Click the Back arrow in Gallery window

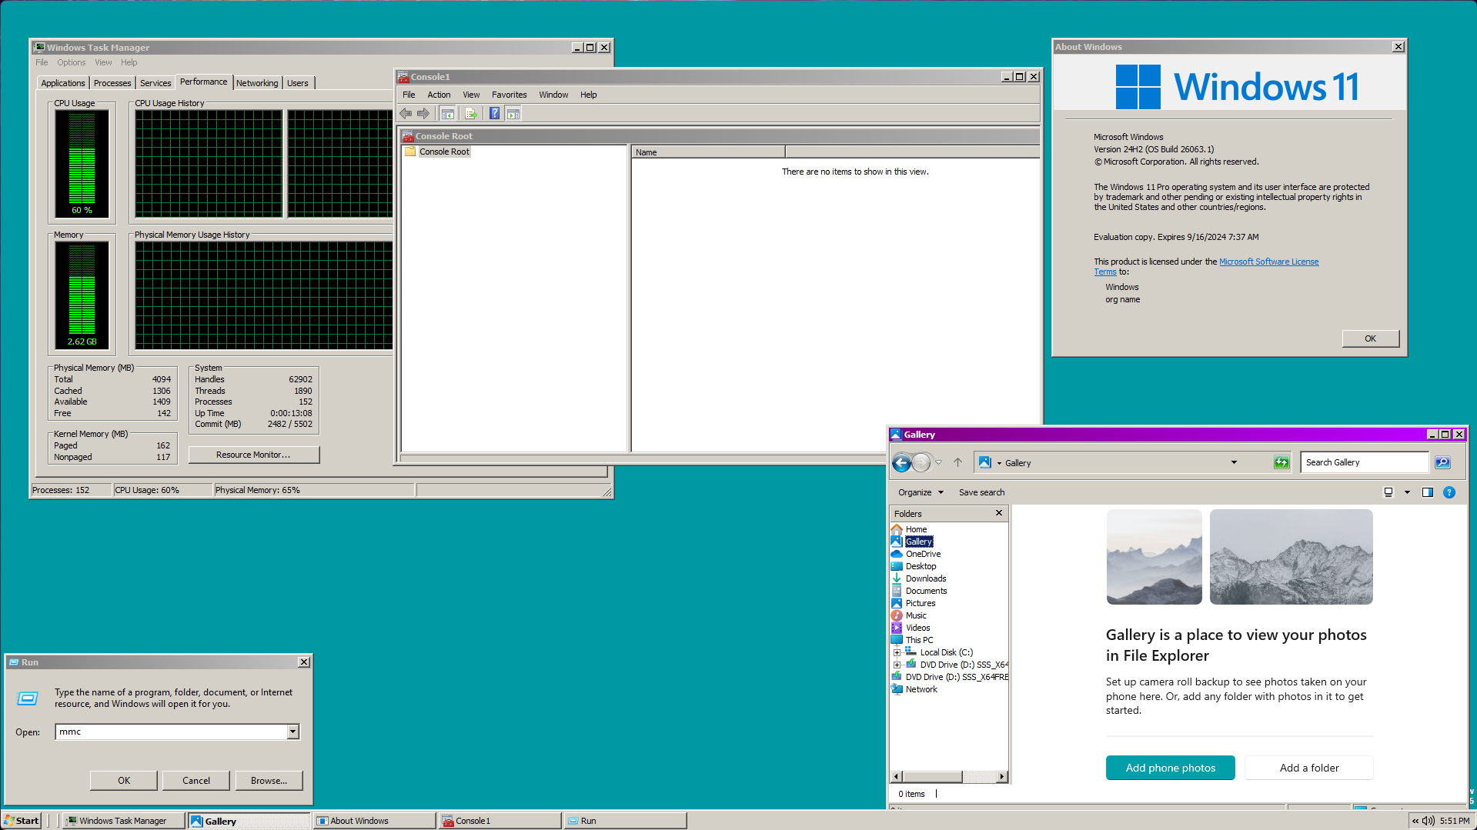pyautogui.click(x=901, y=463)
